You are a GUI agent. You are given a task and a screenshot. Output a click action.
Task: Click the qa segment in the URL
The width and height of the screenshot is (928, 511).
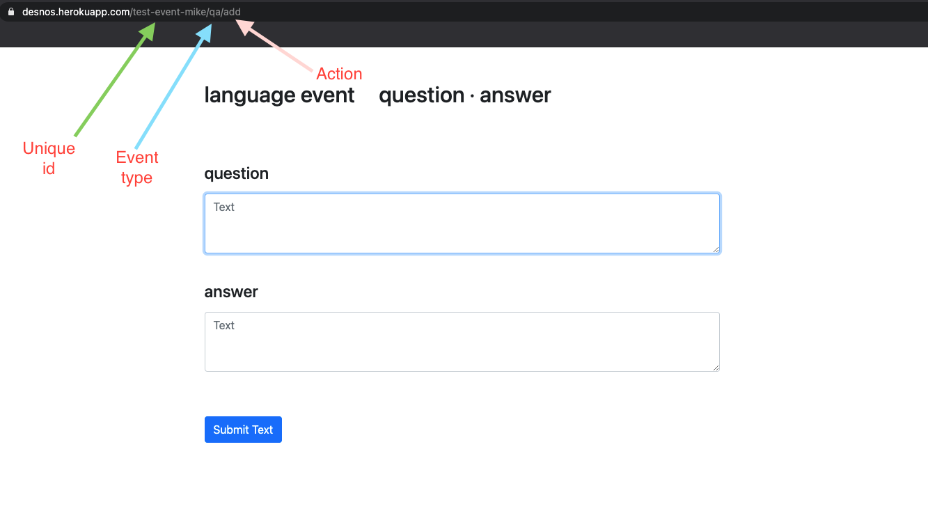click(214, 12)
